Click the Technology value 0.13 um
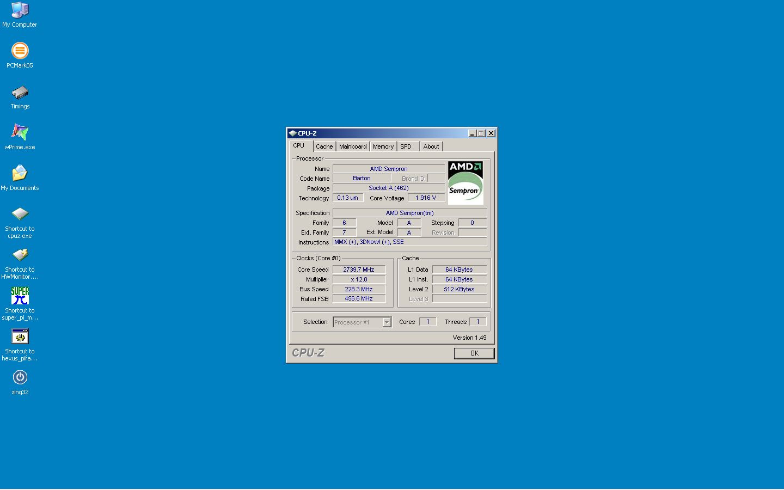 tap(347, 198)
